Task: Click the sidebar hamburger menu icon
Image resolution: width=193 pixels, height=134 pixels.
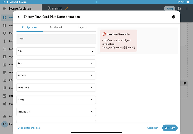Action: [4, 9]
